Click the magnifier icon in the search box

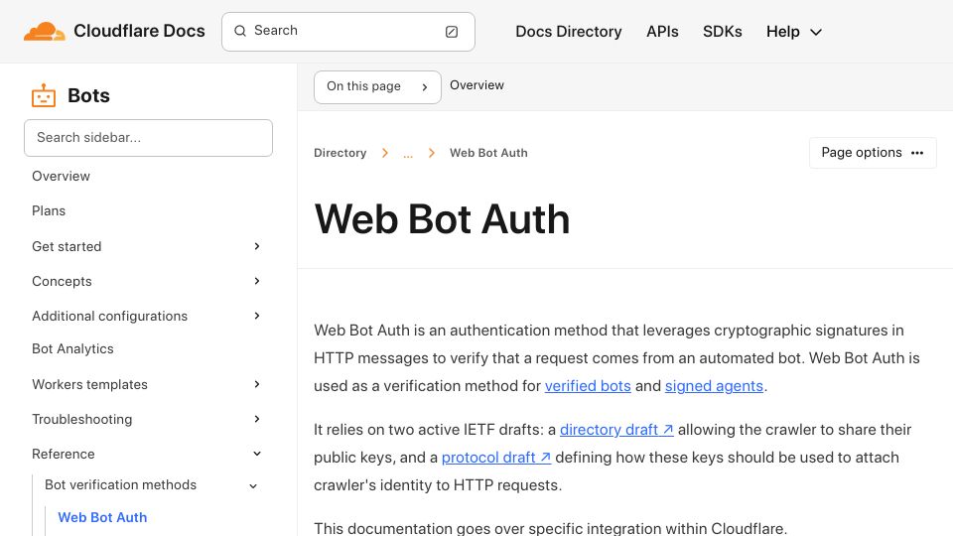tap(240, 31)
